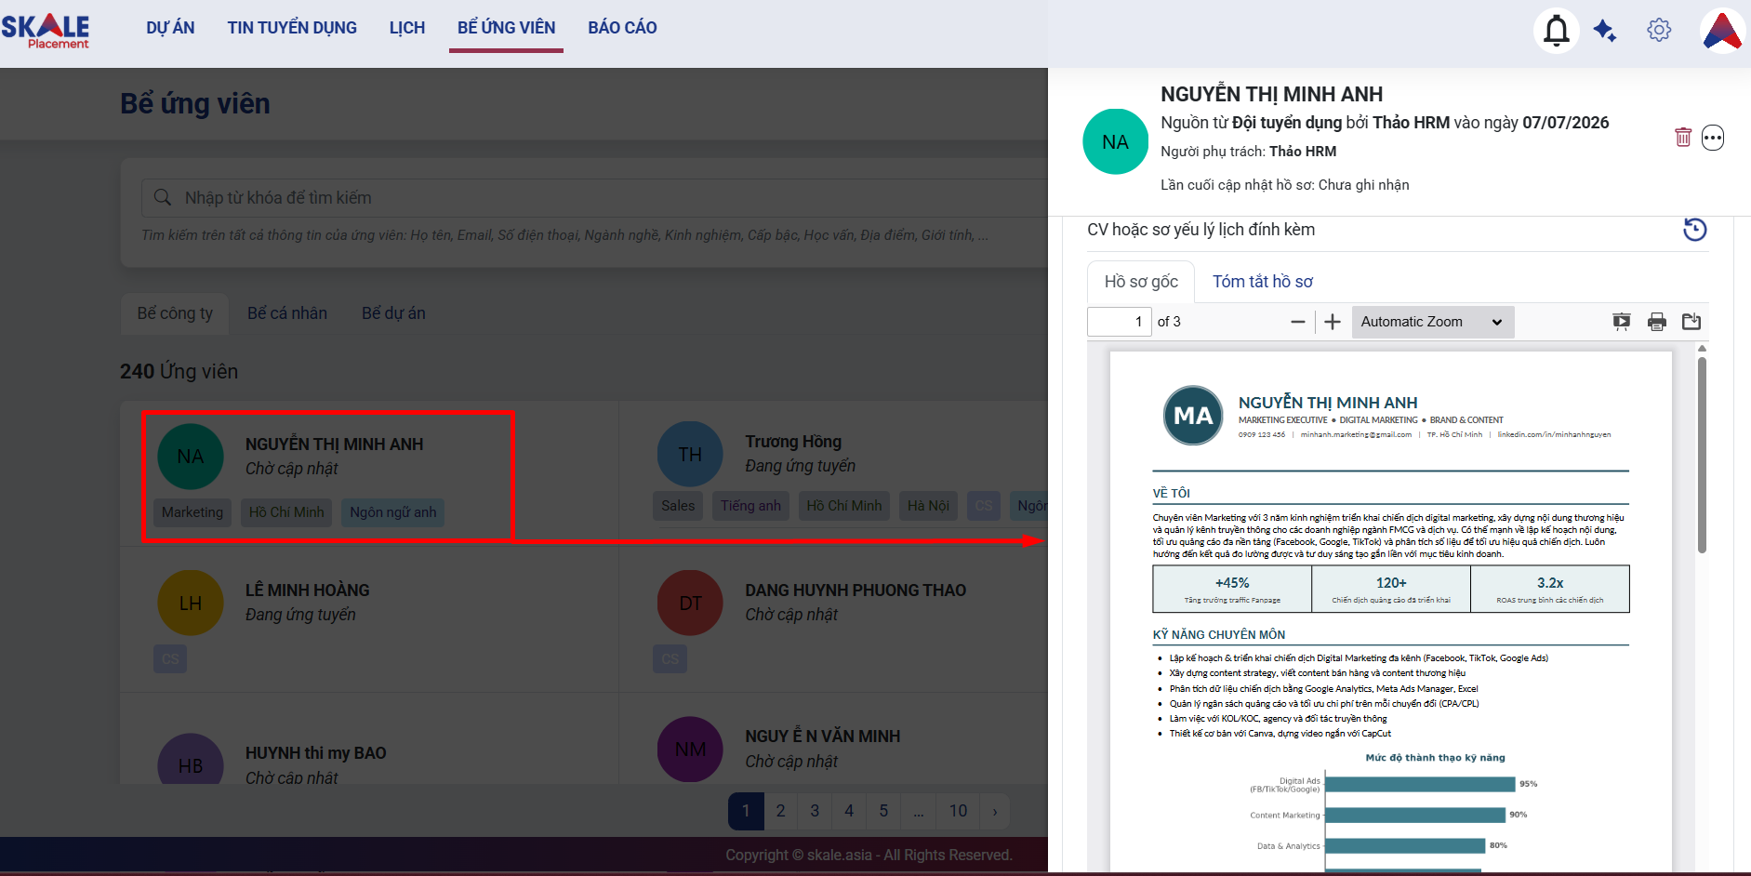
Task: Click the search magnifier icon
Action: [x=163, y=197]
